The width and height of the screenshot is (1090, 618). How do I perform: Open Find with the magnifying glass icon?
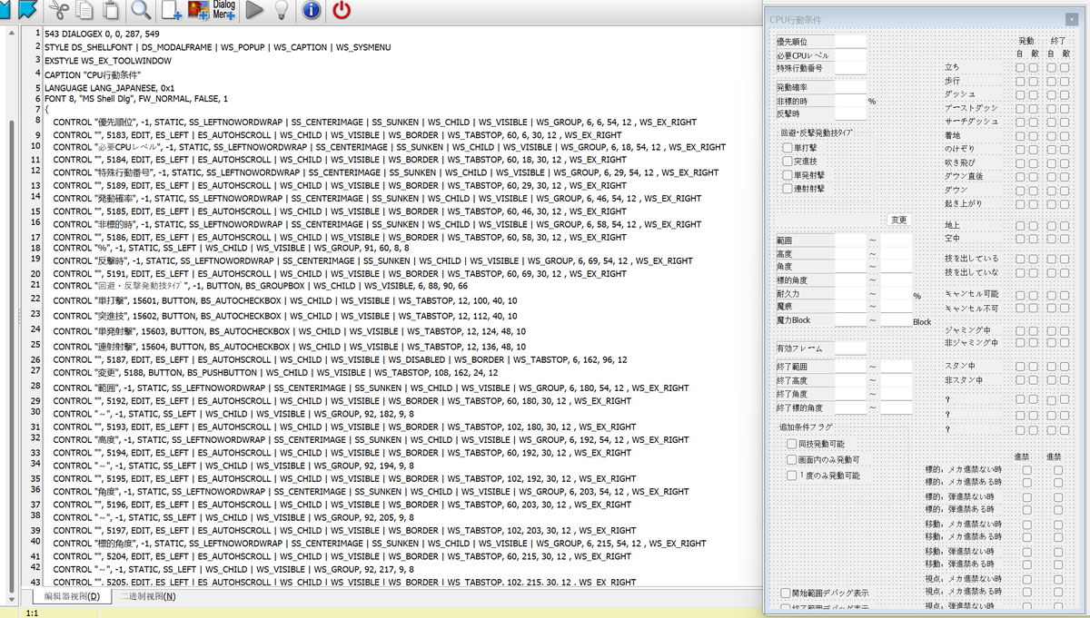tap(141, 10)
